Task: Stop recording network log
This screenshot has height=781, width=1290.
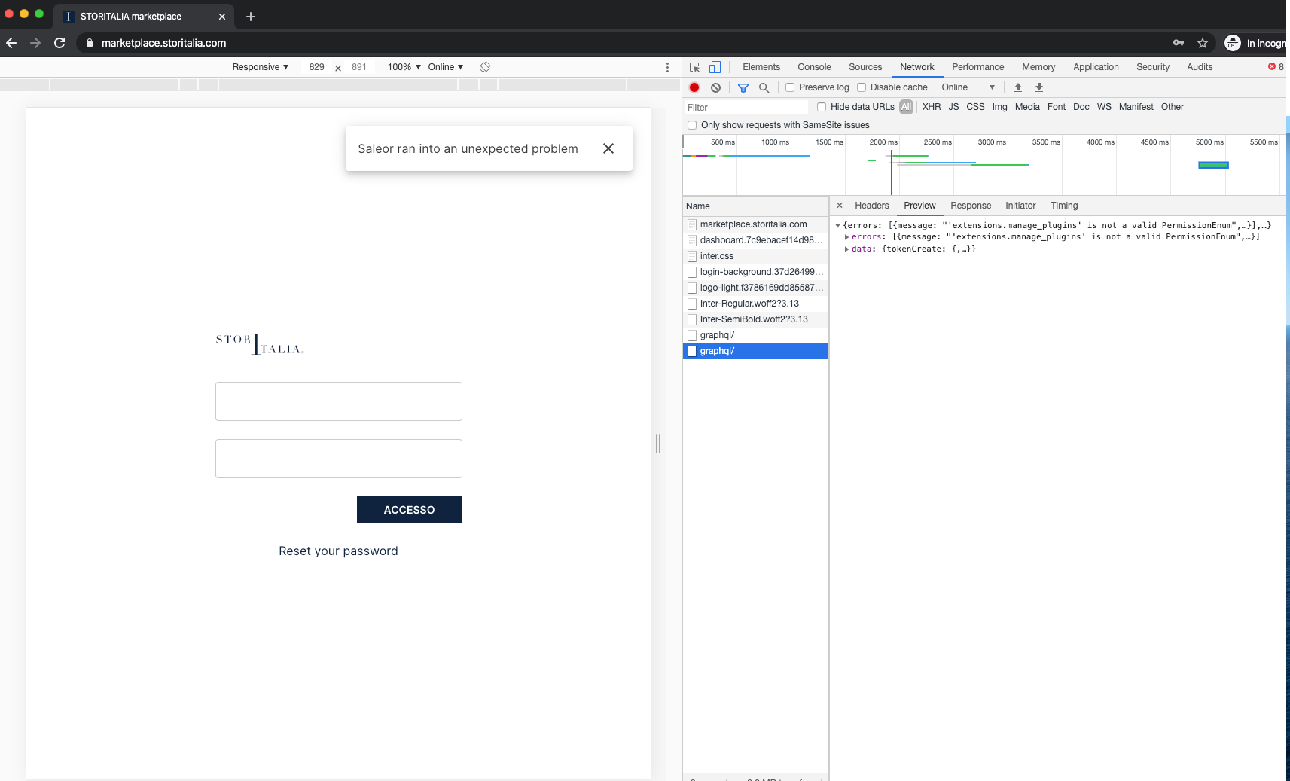Action: 694,87
